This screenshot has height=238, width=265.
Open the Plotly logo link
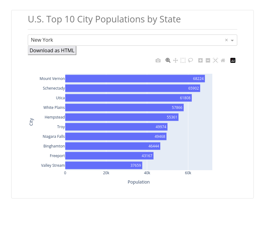[233, 60]
